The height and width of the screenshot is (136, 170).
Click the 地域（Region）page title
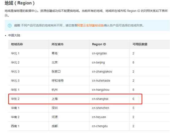(x=20, y=3)
